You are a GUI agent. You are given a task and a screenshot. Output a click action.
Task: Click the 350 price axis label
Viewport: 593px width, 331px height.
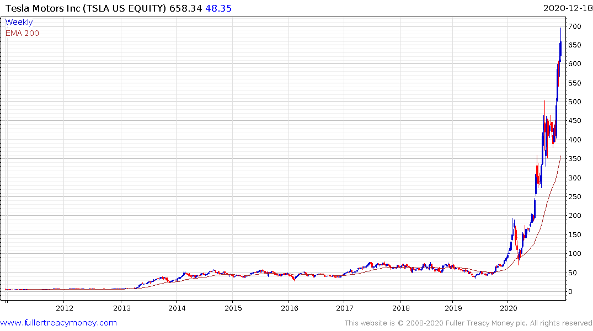tap(575, 159)
